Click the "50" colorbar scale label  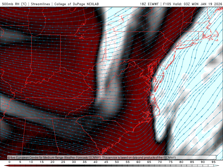tap(117, 162)
